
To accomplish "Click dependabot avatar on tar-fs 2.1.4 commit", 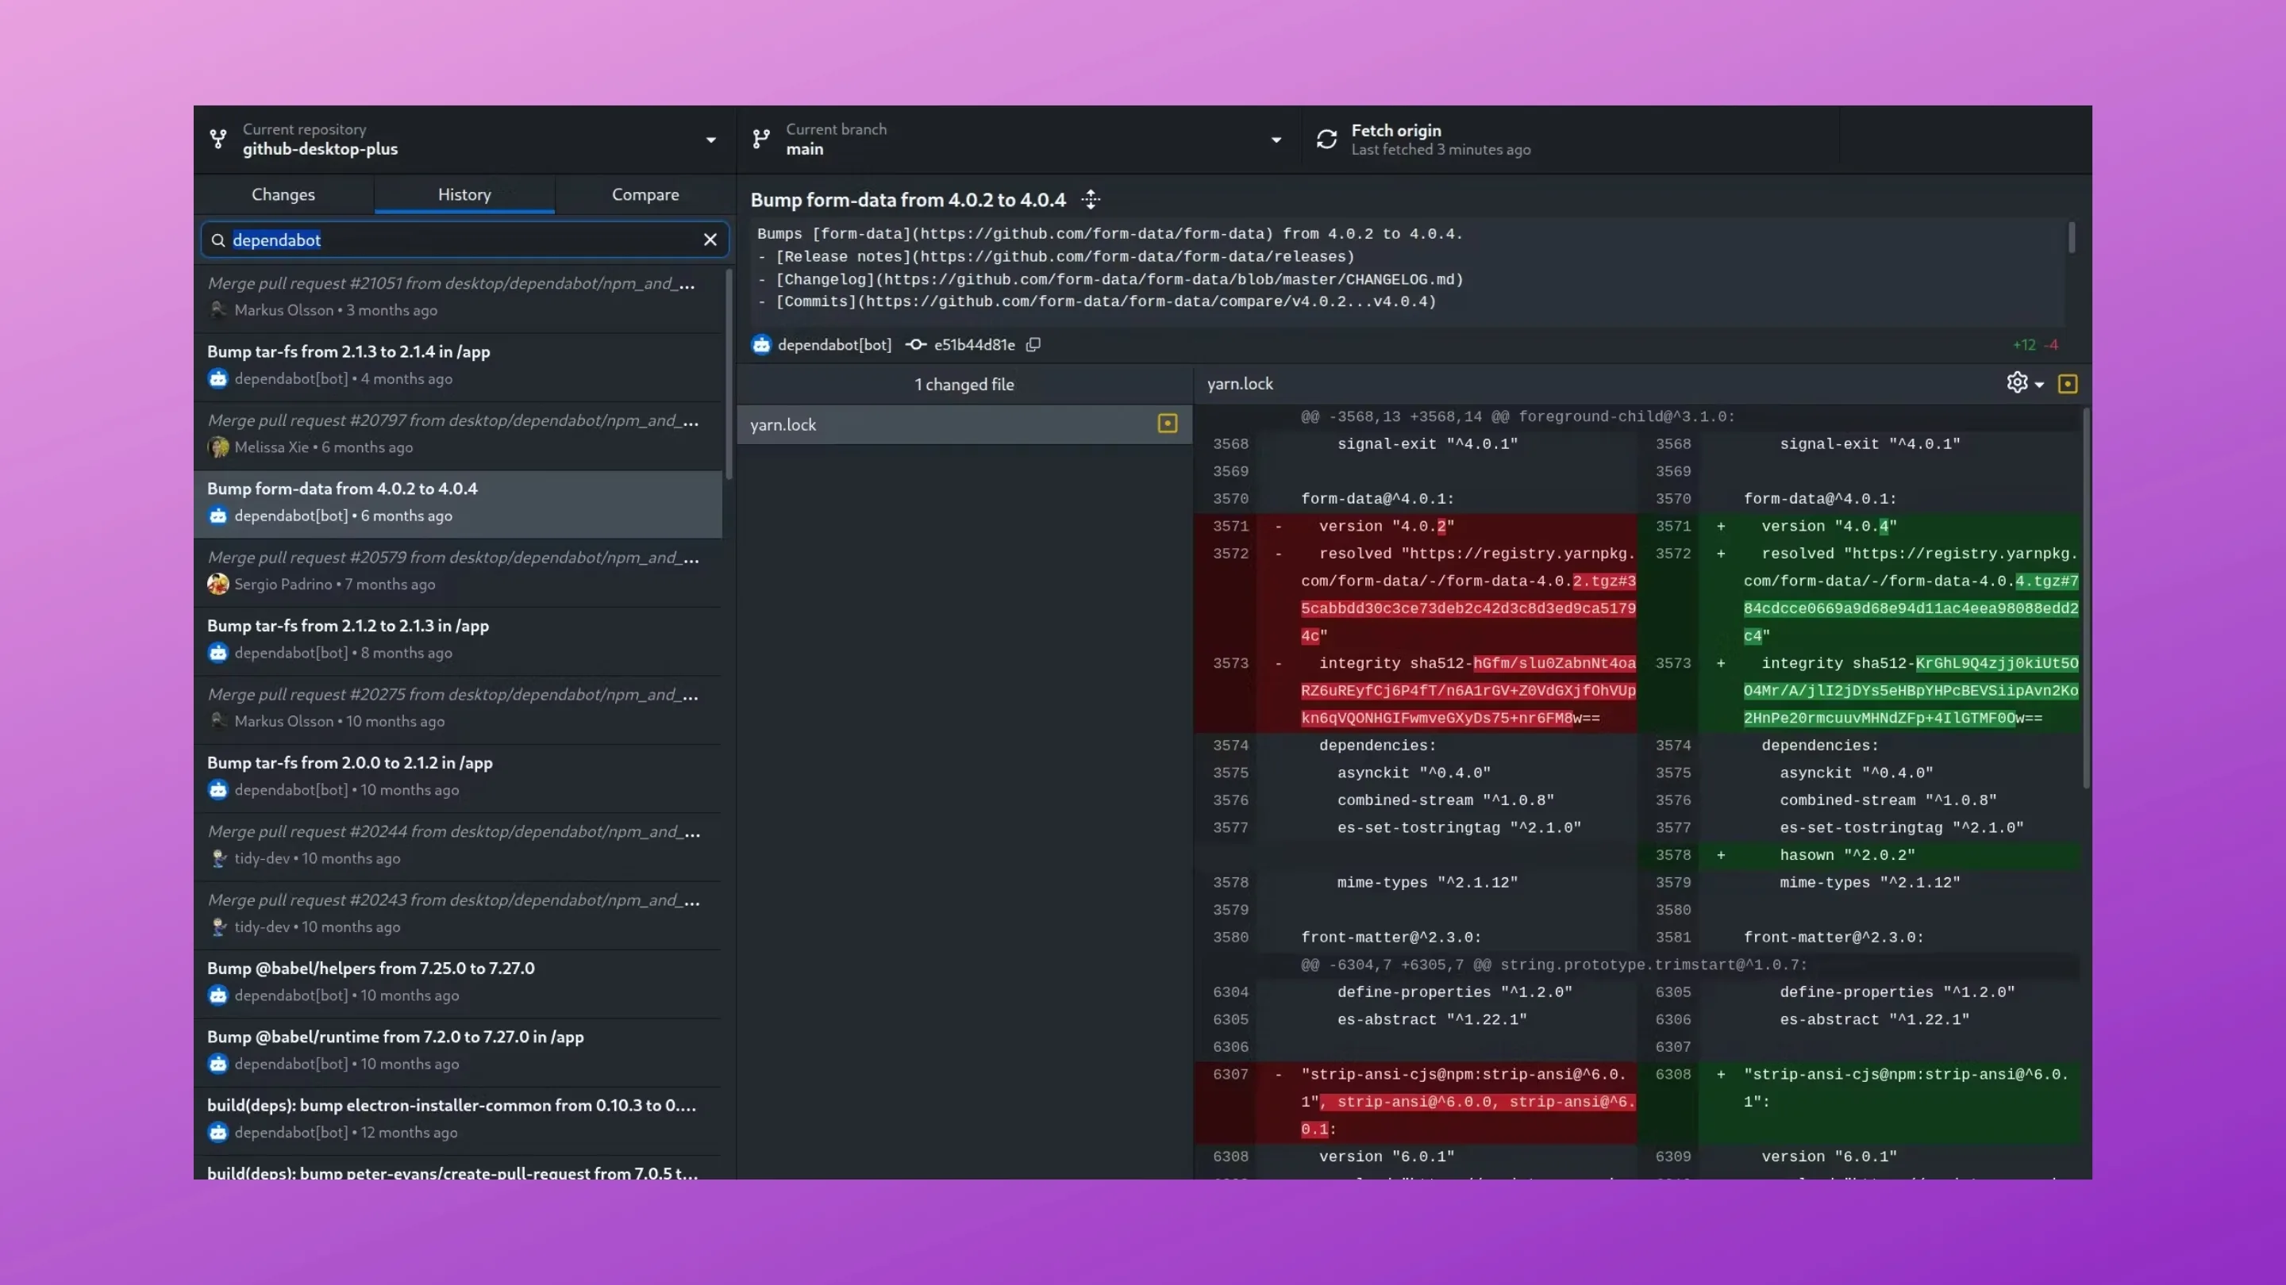I will pyautogui.click(x=218, y=378).
